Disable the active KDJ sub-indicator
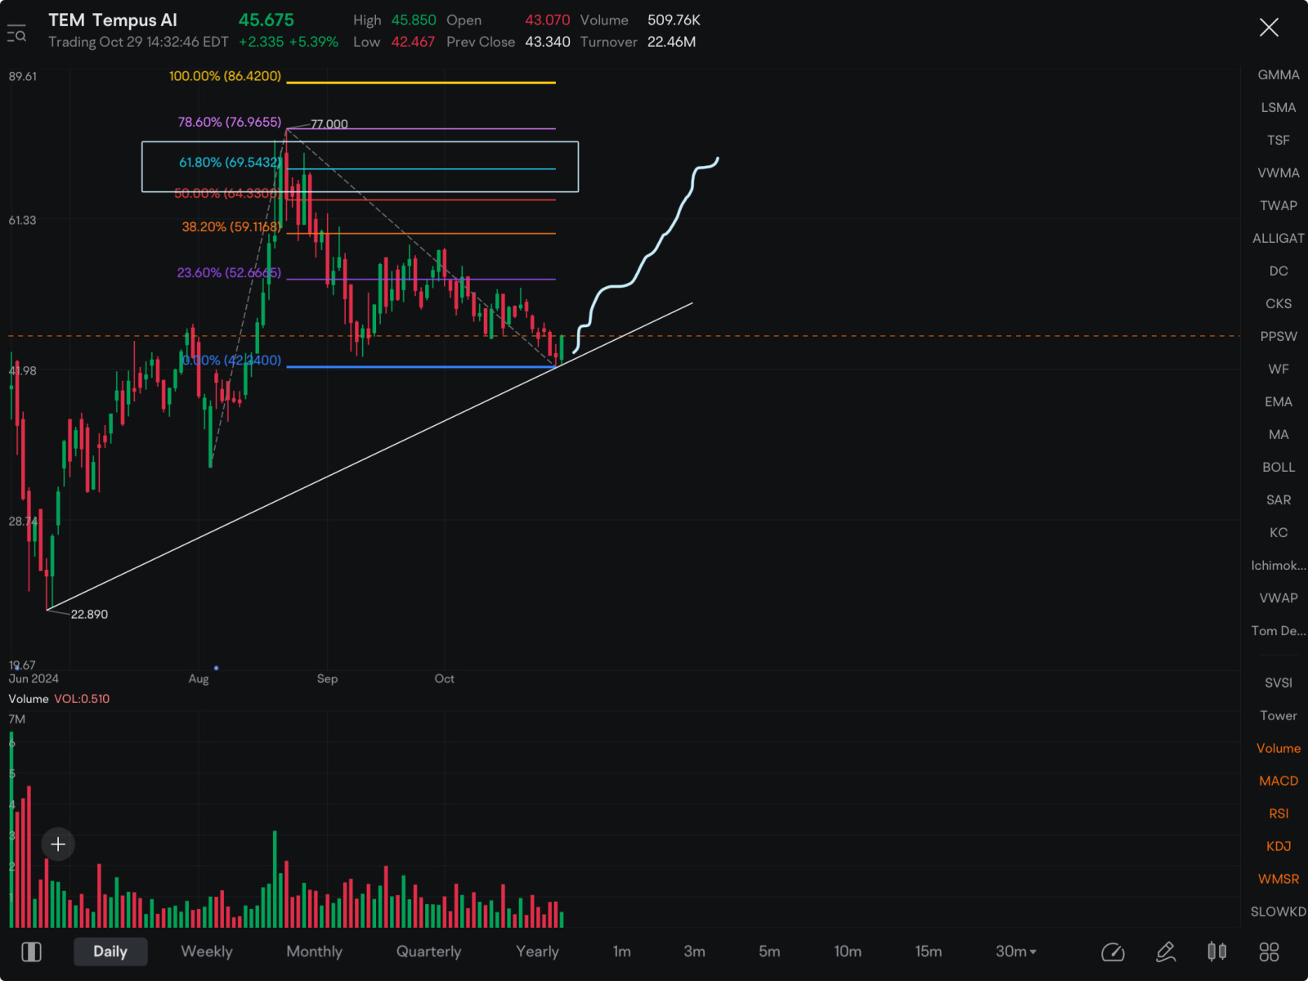This screenshot has width=1308, height=981. tap(1279, 846)
